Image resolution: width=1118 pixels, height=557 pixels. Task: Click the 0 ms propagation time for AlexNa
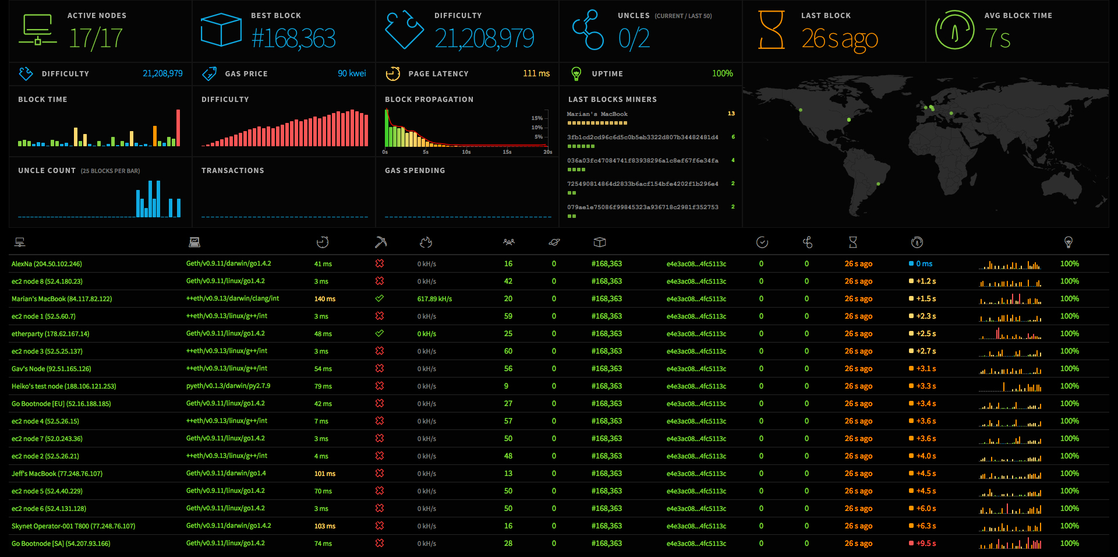point(924,264)
